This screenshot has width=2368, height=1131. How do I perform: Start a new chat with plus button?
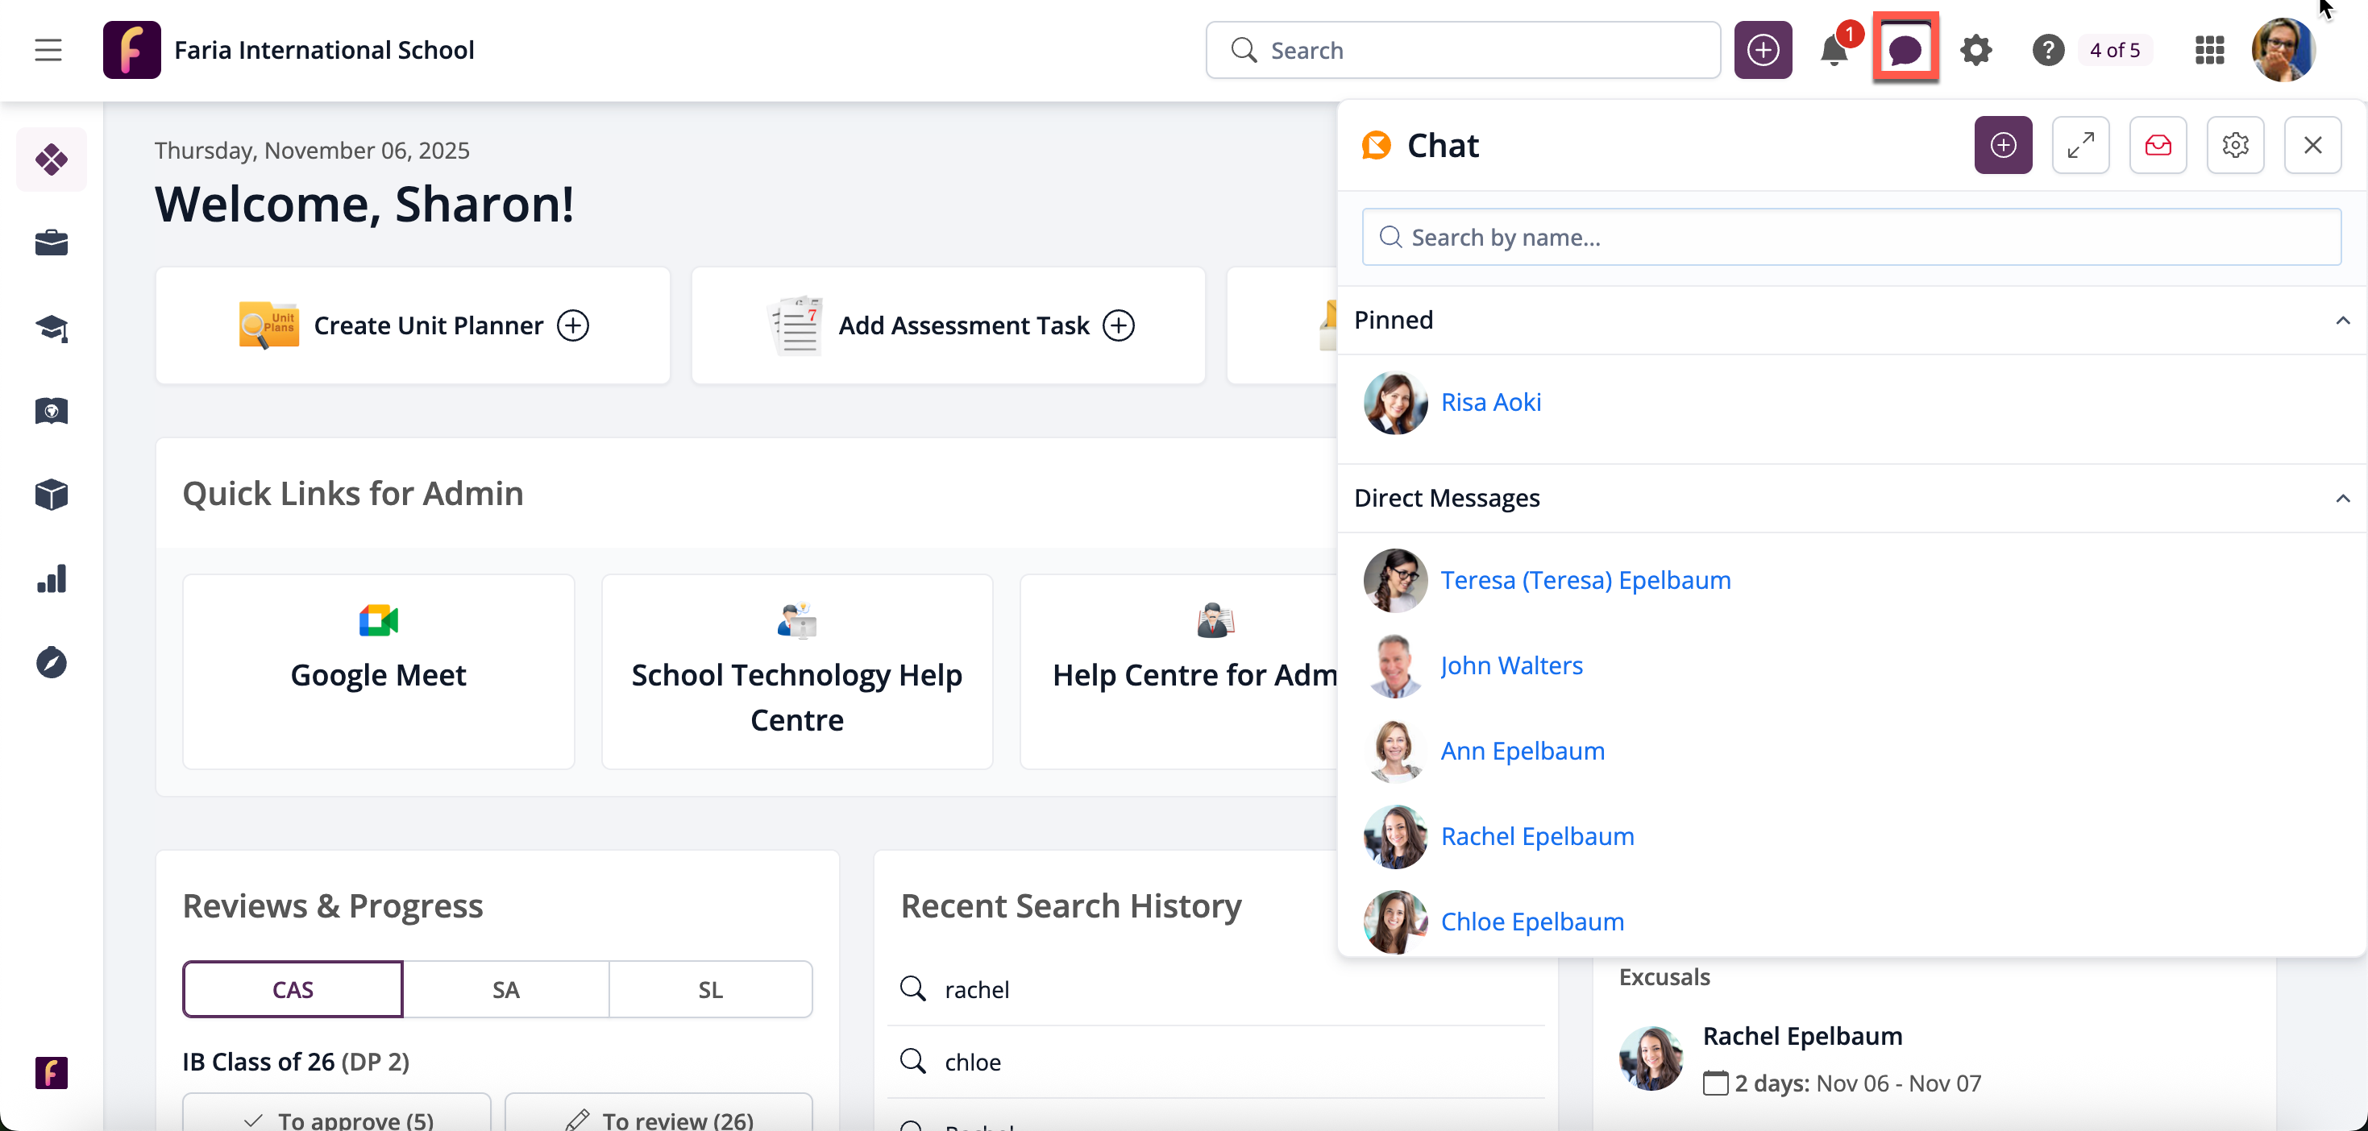tap(2003, 145)
